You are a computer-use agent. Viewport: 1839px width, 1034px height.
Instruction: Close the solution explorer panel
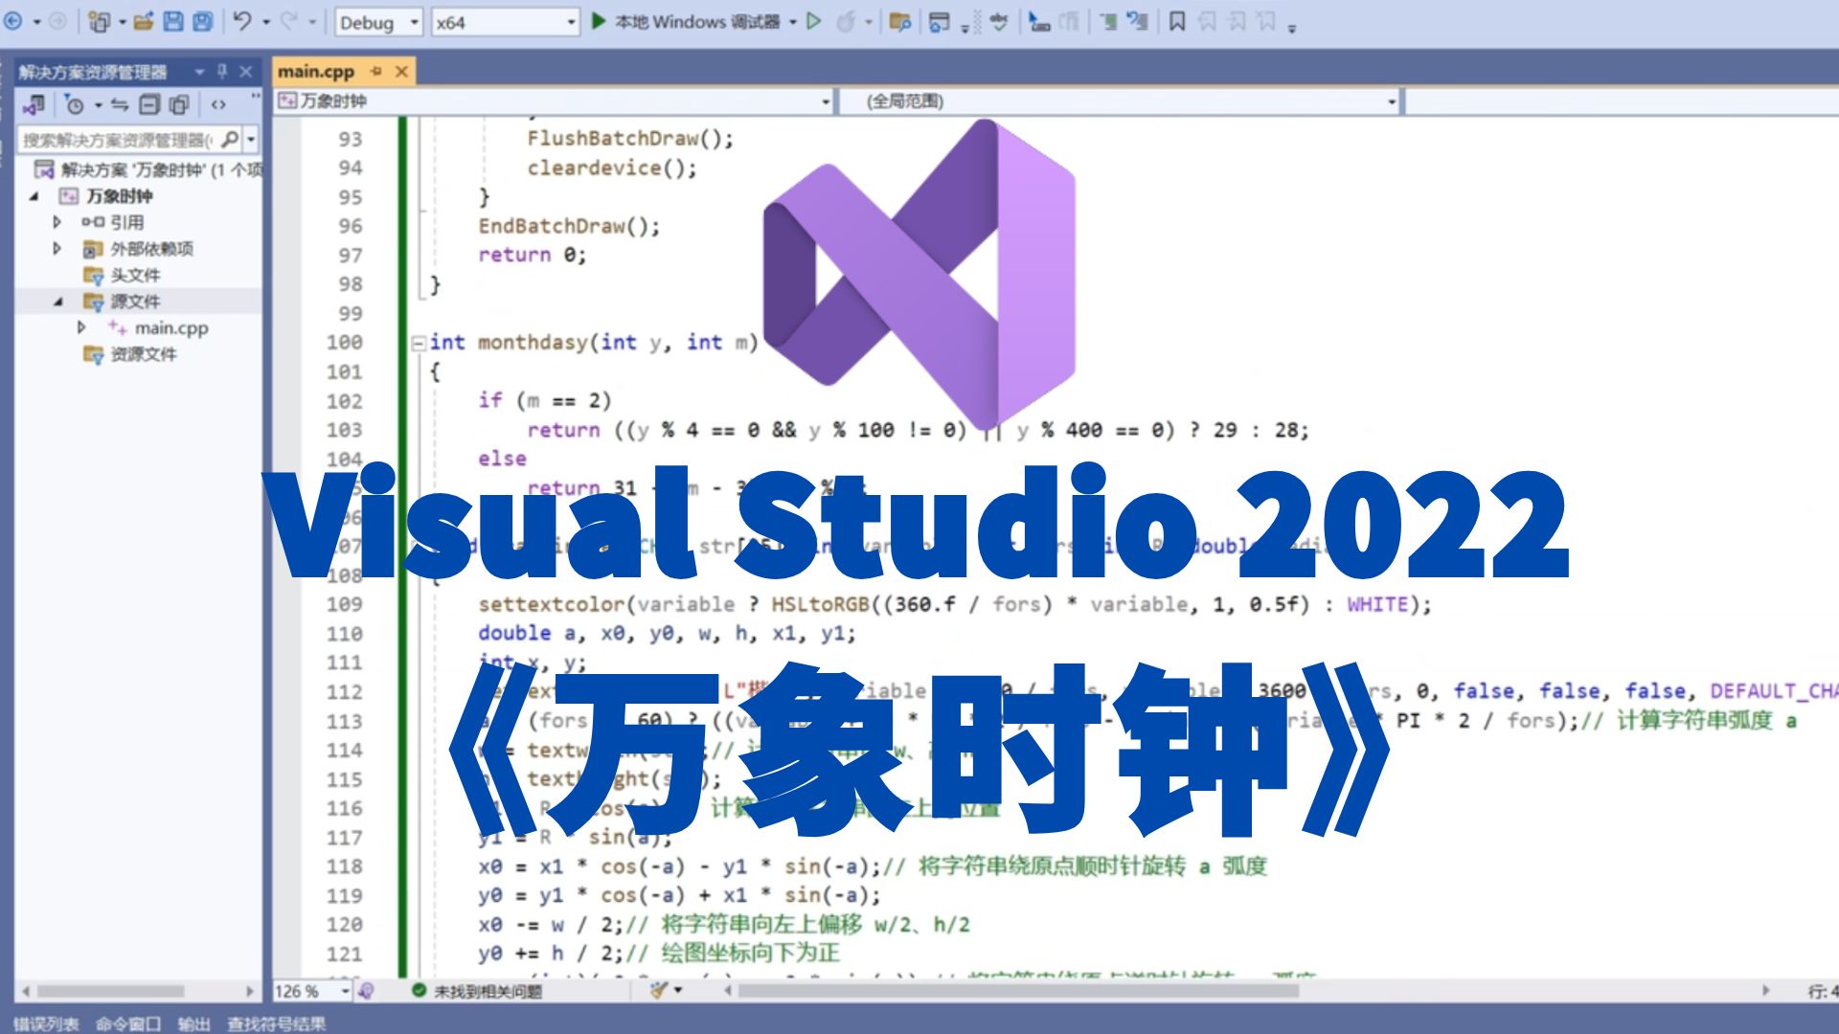click(246, 72)
